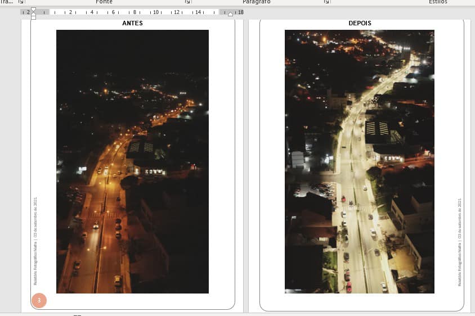This screenshot has height=316, width=475.
Task: Place cursor in the DEPOIS heading
Action: point(360,24)
